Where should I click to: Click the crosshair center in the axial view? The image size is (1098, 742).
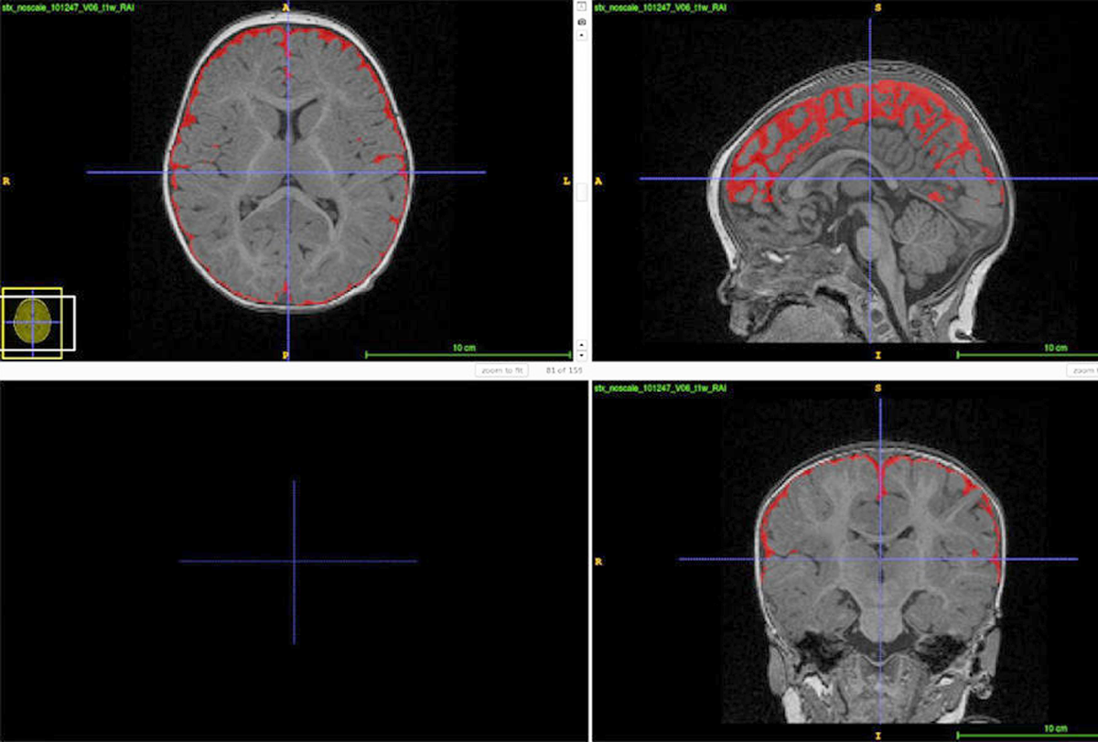tap(287, 172)
